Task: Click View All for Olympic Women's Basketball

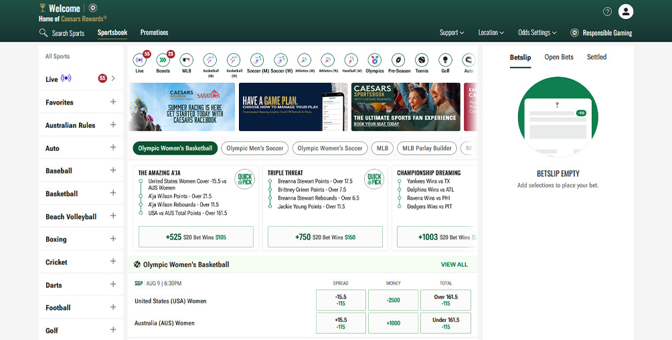Action: [x=454, y=264]
